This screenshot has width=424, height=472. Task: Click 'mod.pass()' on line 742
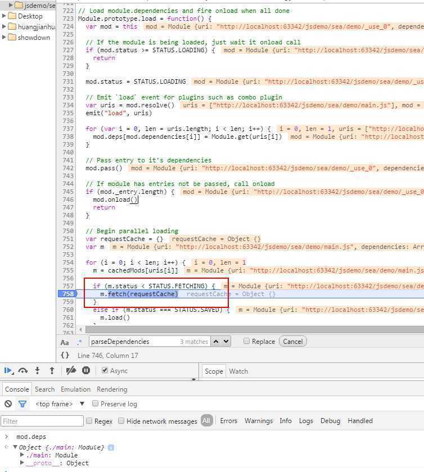103,168
